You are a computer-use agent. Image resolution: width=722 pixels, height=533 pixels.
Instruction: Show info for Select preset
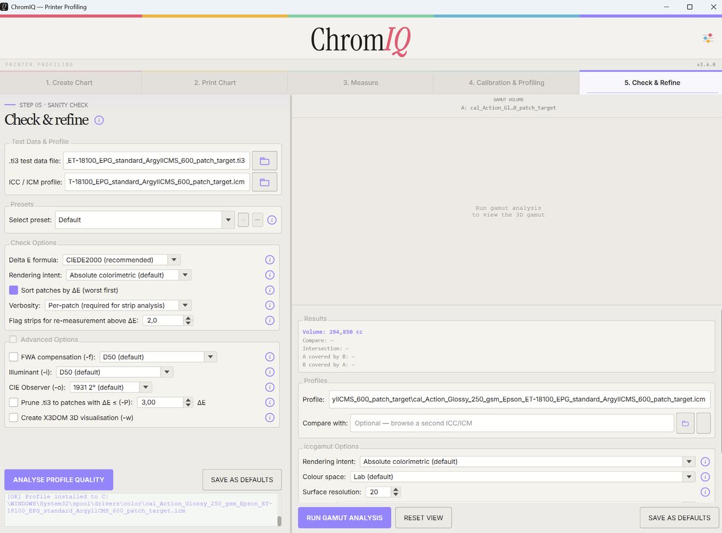(272, 220)
